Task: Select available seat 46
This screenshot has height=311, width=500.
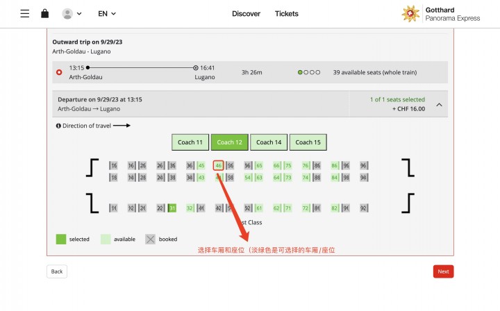Action: tap(219, 166)
